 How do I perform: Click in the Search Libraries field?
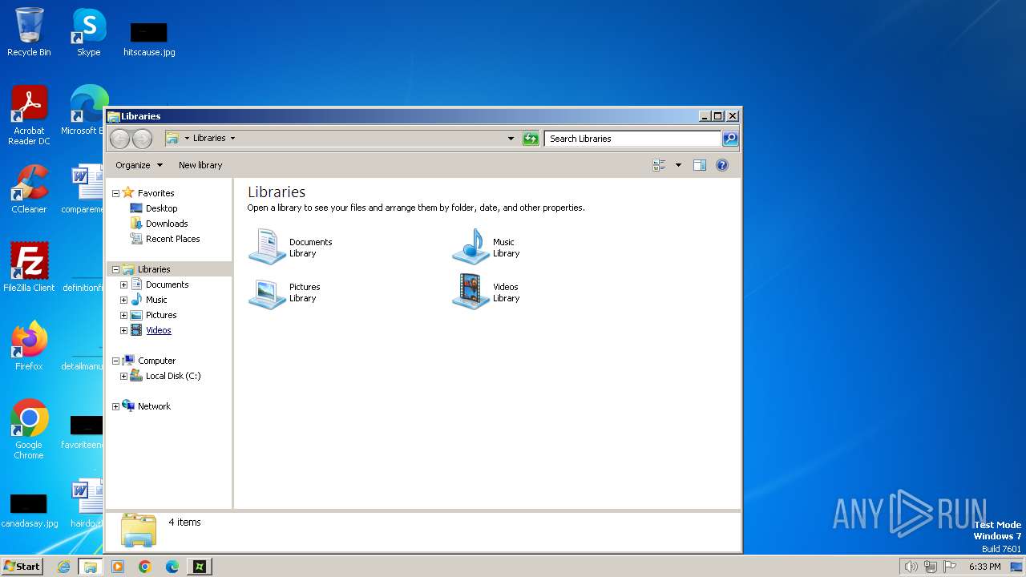coord(633,139)
